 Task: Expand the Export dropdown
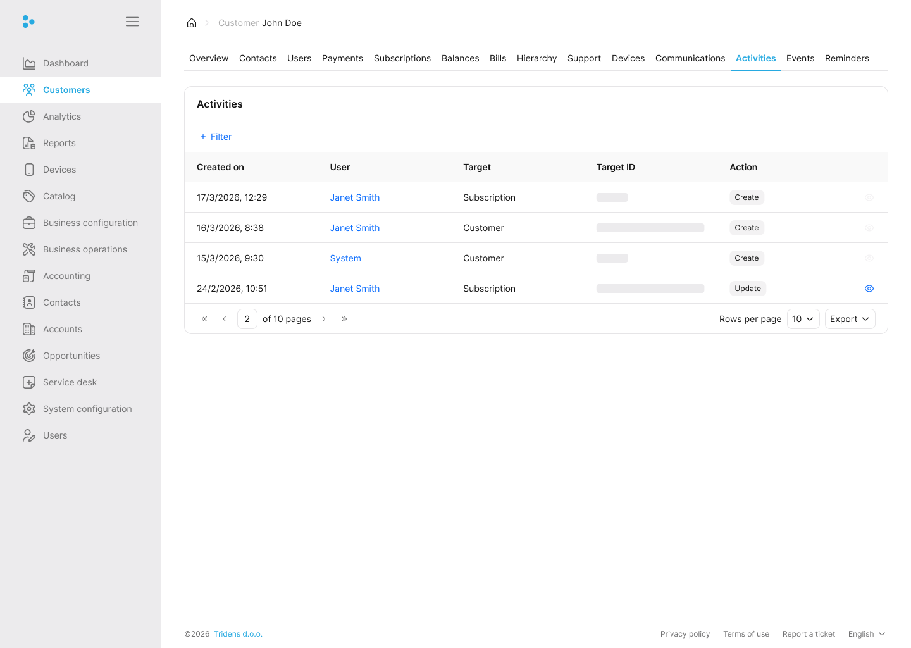(x=850, y=319)
